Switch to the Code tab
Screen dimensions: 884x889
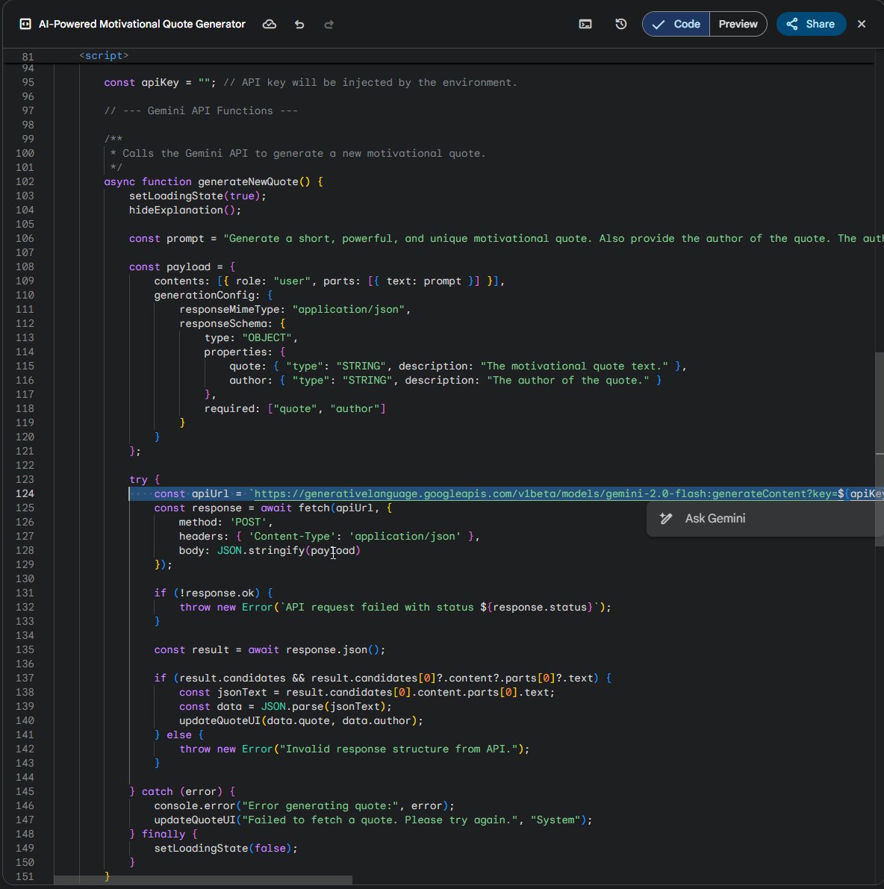pyautogui.click(x=676, y=24)
